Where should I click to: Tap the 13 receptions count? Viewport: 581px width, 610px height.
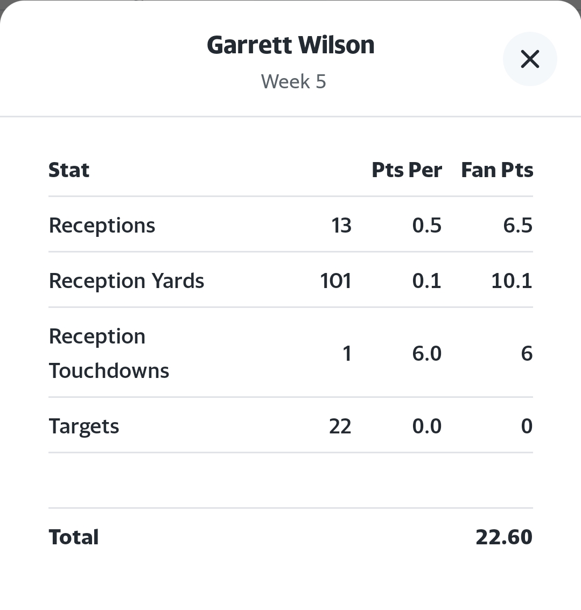[341, 225]
